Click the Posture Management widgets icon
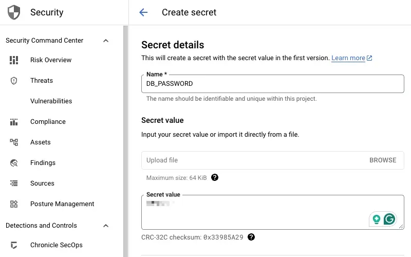Screen dimensions: 411x257 (14, 204)
